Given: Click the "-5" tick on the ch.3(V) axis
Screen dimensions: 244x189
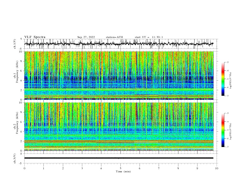Looking at the screenshot, I should click(x=21, y=163).
